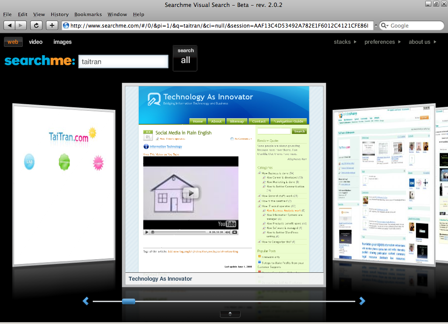Select the slideshare result thumbnail
This screenshot has width=448, height=324.
(x=384, y=184)
